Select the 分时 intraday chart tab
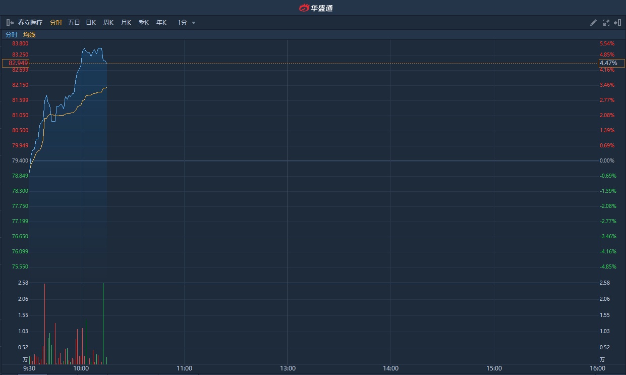The image size is (626, 375). coord(56,23)
